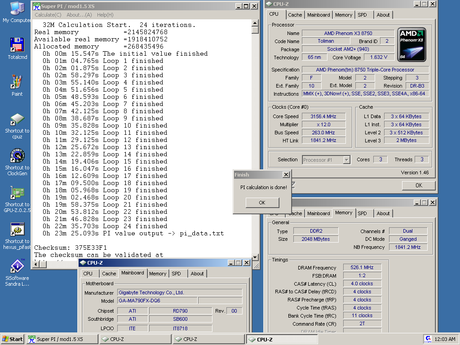
Task: Open My Computer desktop icon
Action: click(x=17, y=12)
